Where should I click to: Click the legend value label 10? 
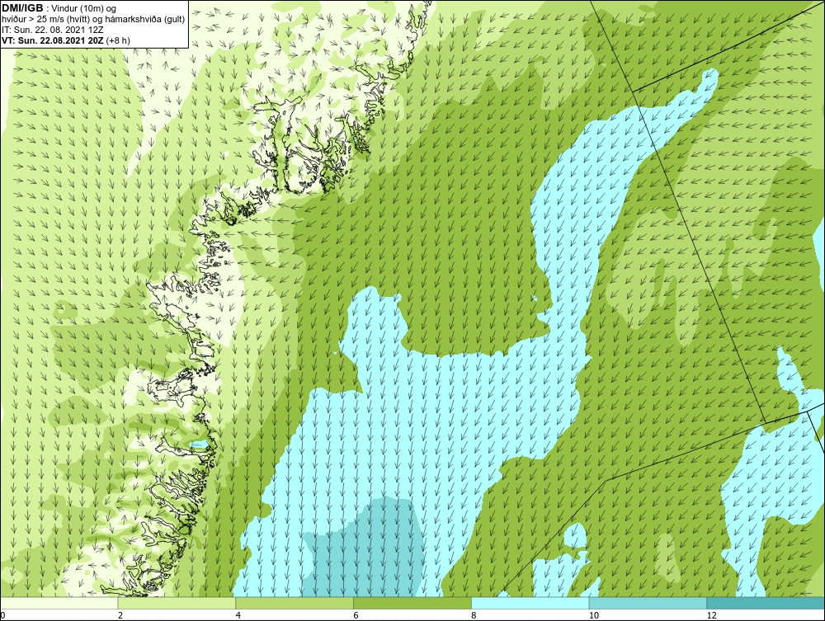point(594,615)
